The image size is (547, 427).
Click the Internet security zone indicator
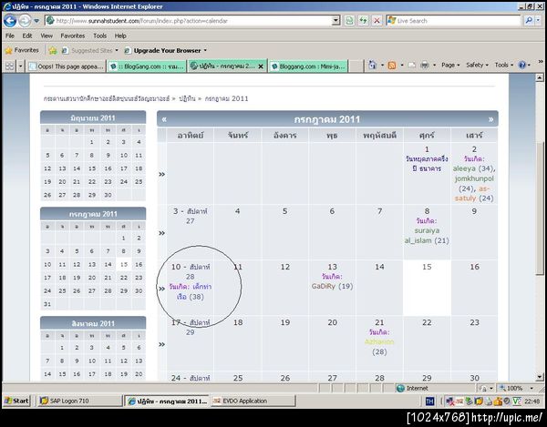click(x=412, y=388)
